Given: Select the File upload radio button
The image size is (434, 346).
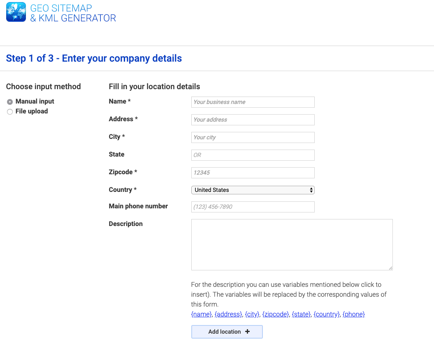Looking at the screenshot, I should pyautogui.click(x=10, y=112).
